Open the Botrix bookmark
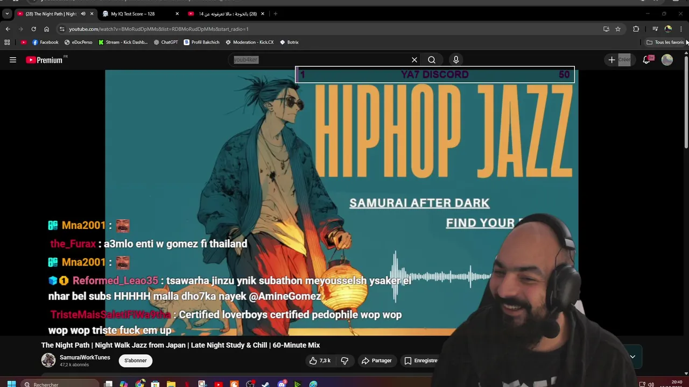The image size is (689, 387). pos(290,42)
